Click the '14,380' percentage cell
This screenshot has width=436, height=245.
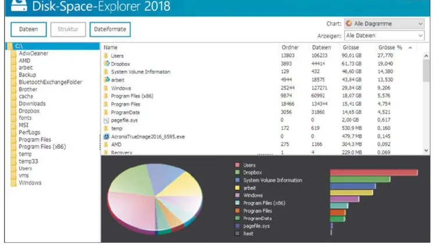point(385,72)
